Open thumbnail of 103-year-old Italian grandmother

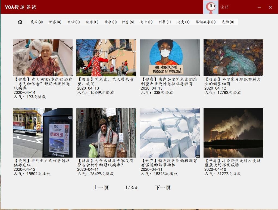click(43, 58)
